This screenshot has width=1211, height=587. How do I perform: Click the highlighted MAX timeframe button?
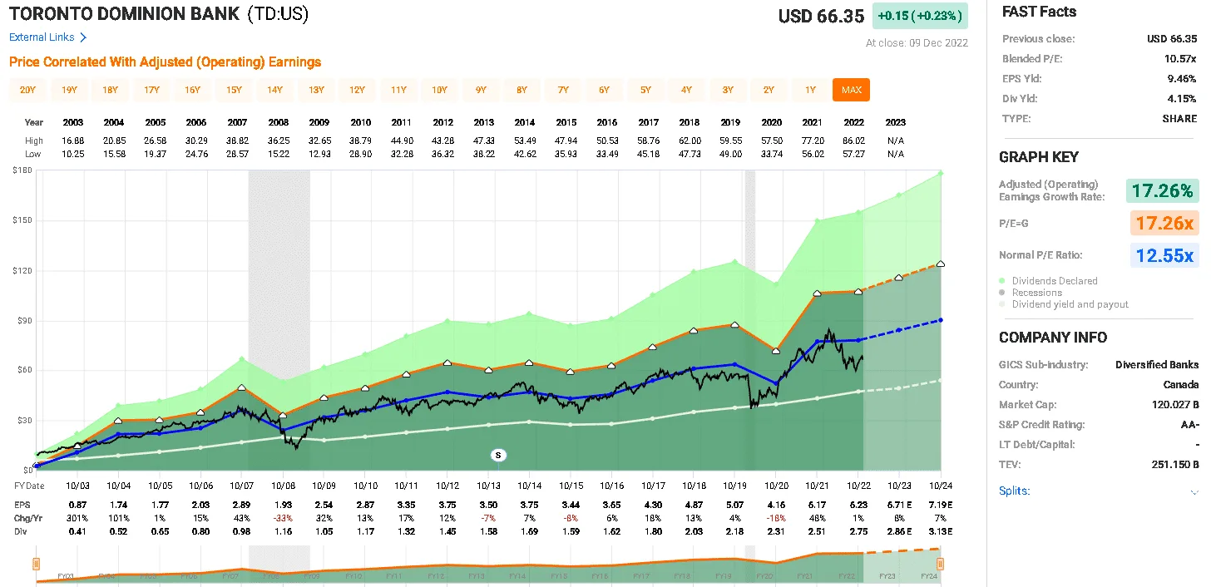(x=851, y=90)
